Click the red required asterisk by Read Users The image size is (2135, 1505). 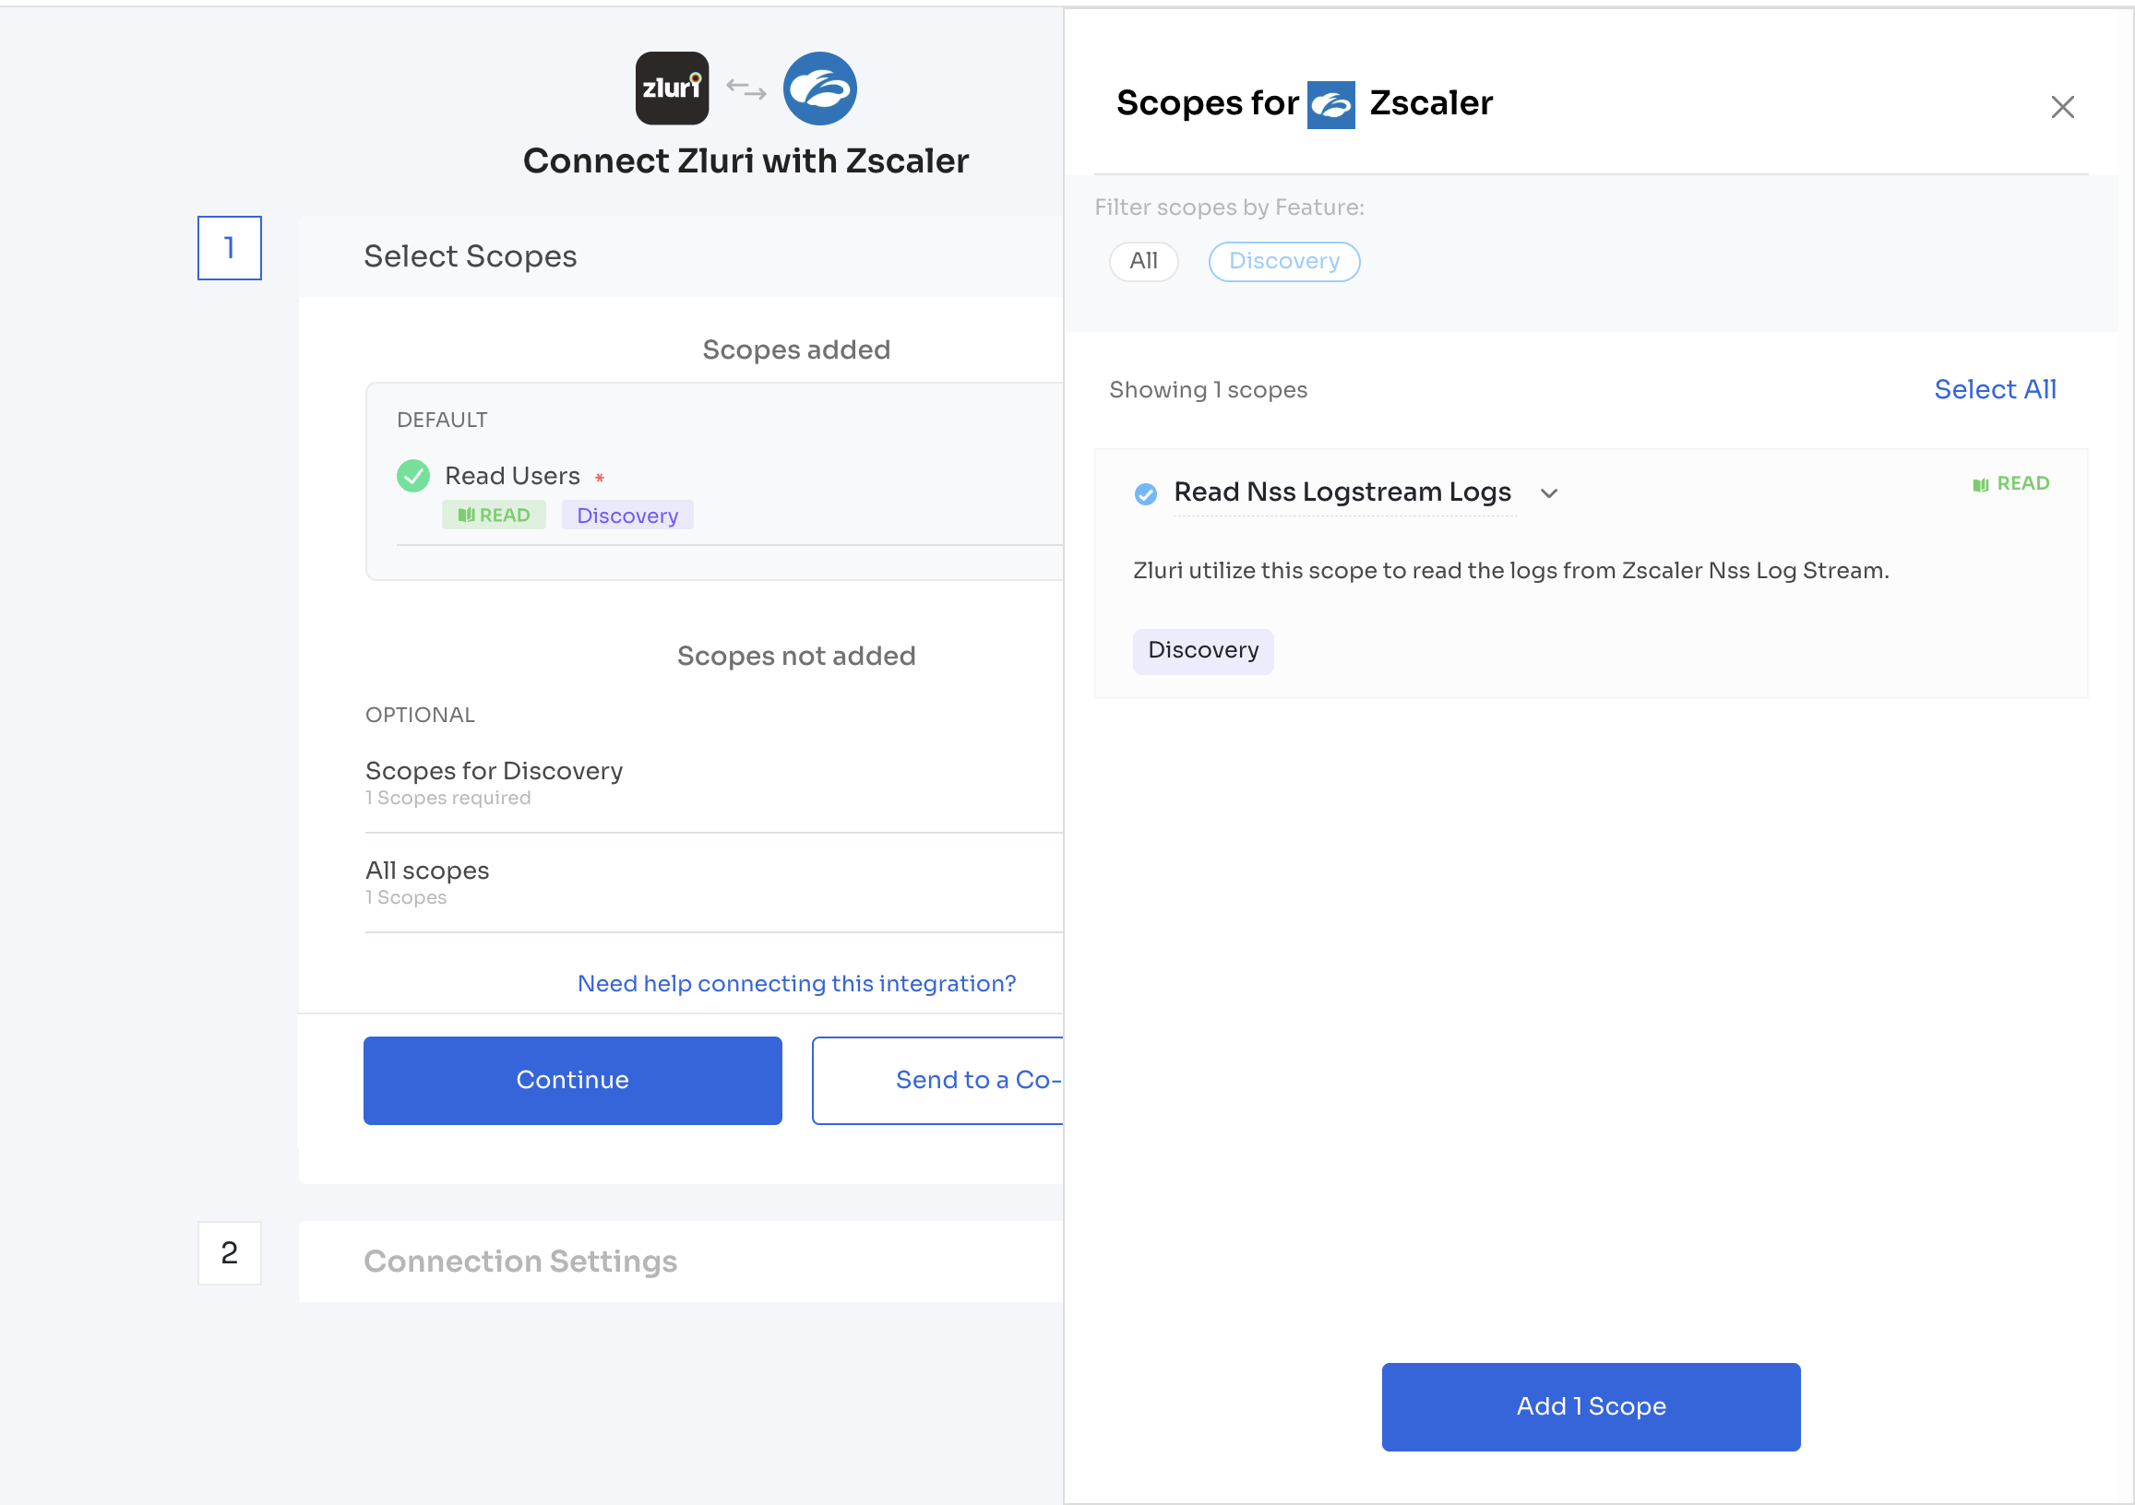[x=599, y=478]
